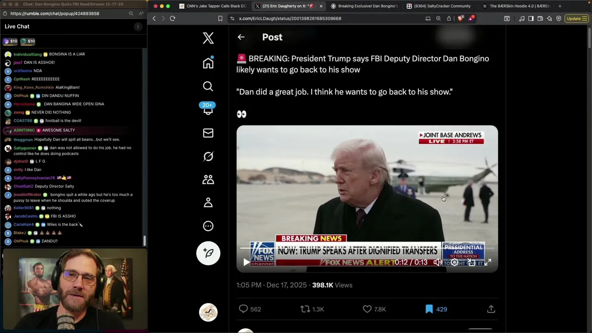592x333 pixels.
Task: Open Communities icon in the X sidebar
Action: click(x=208, y=179)
